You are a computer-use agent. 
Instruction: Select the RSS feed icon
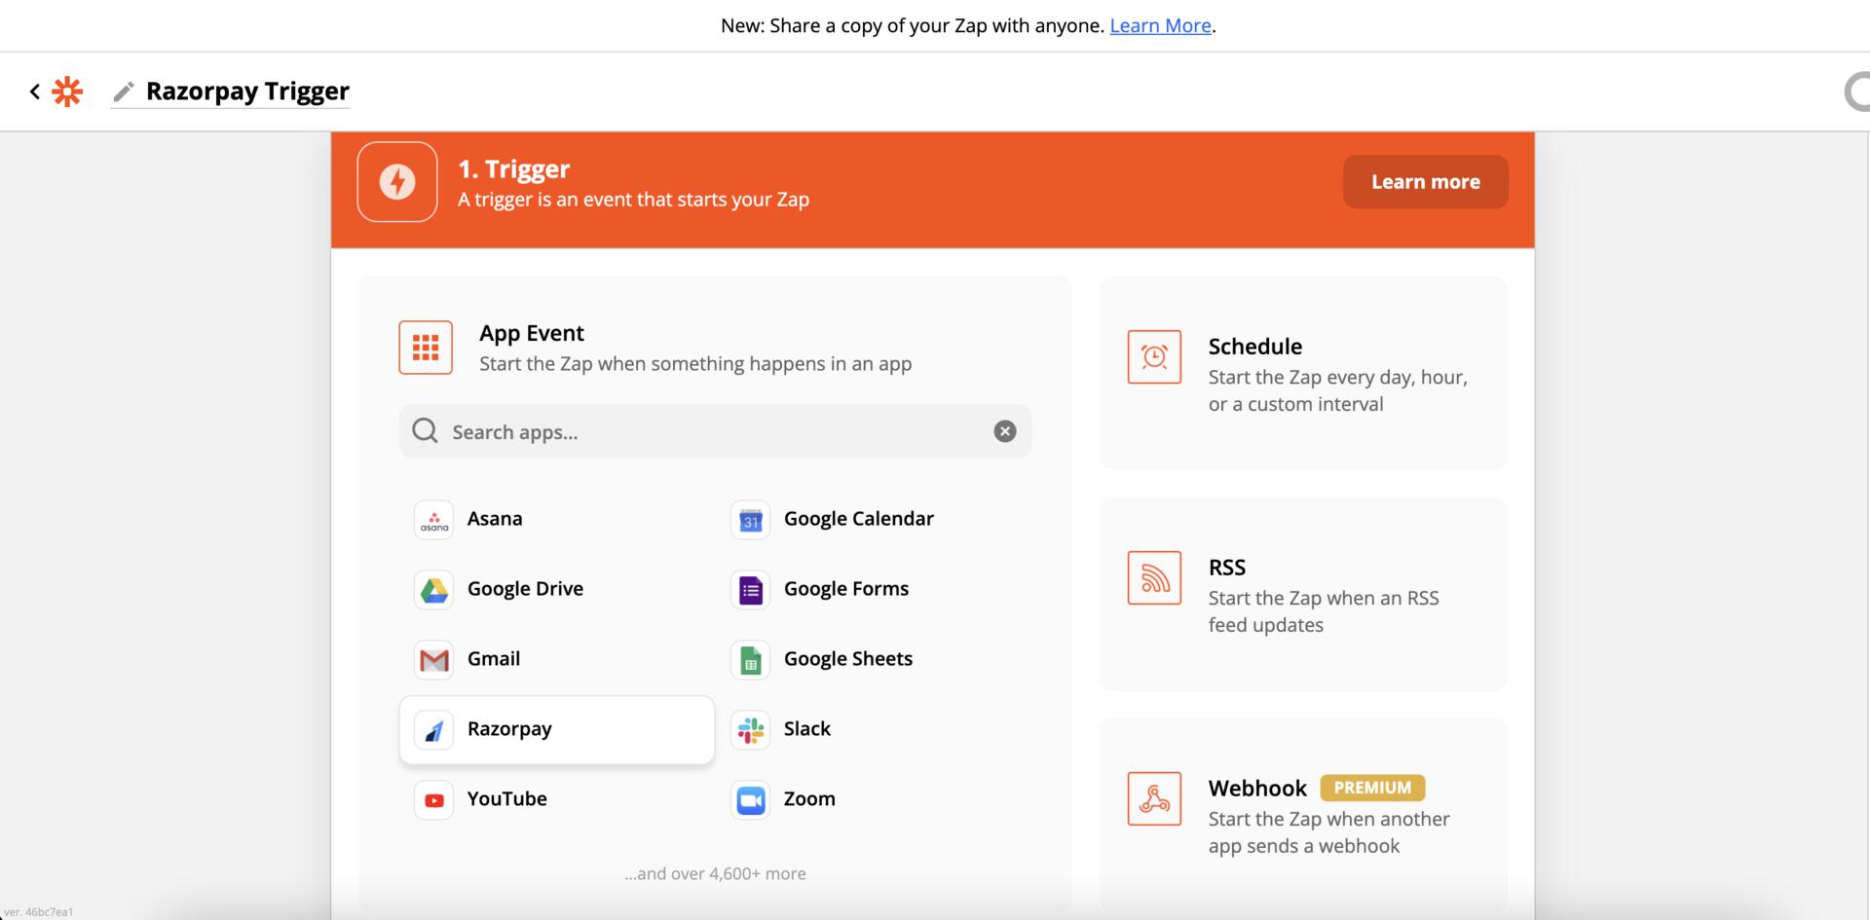(x=1154, y=577)
